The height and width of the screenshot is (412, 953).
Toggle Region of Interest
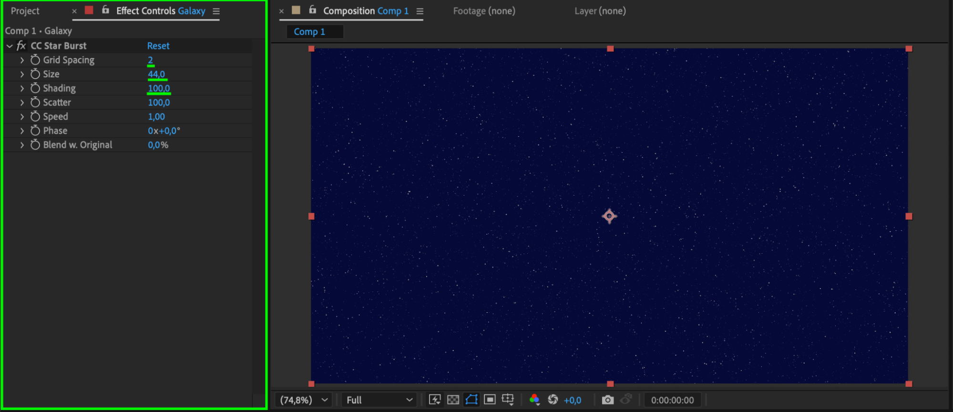(490, 400)
